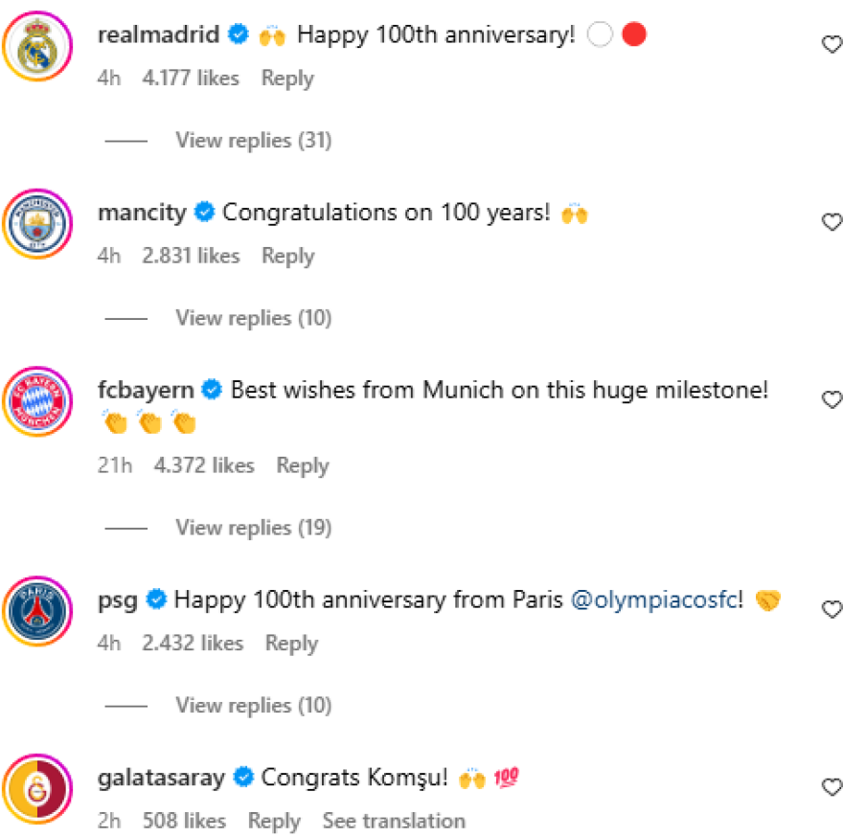The image size is (843, 837).
Task: Show the 10 replies under psg
Action: 253,706
